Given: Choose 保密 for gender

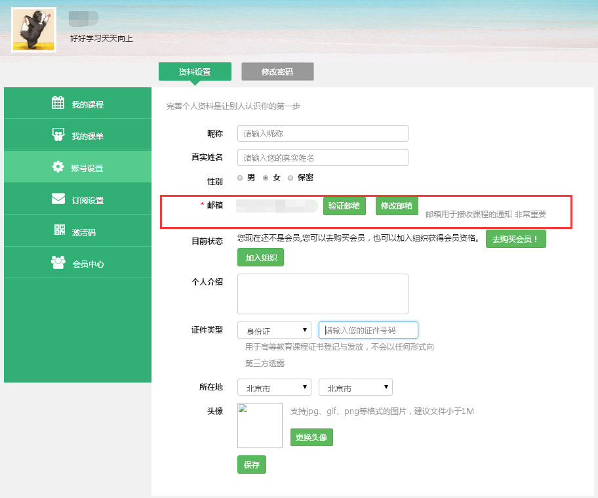Looking at the screenshot, I should (290, 177).
